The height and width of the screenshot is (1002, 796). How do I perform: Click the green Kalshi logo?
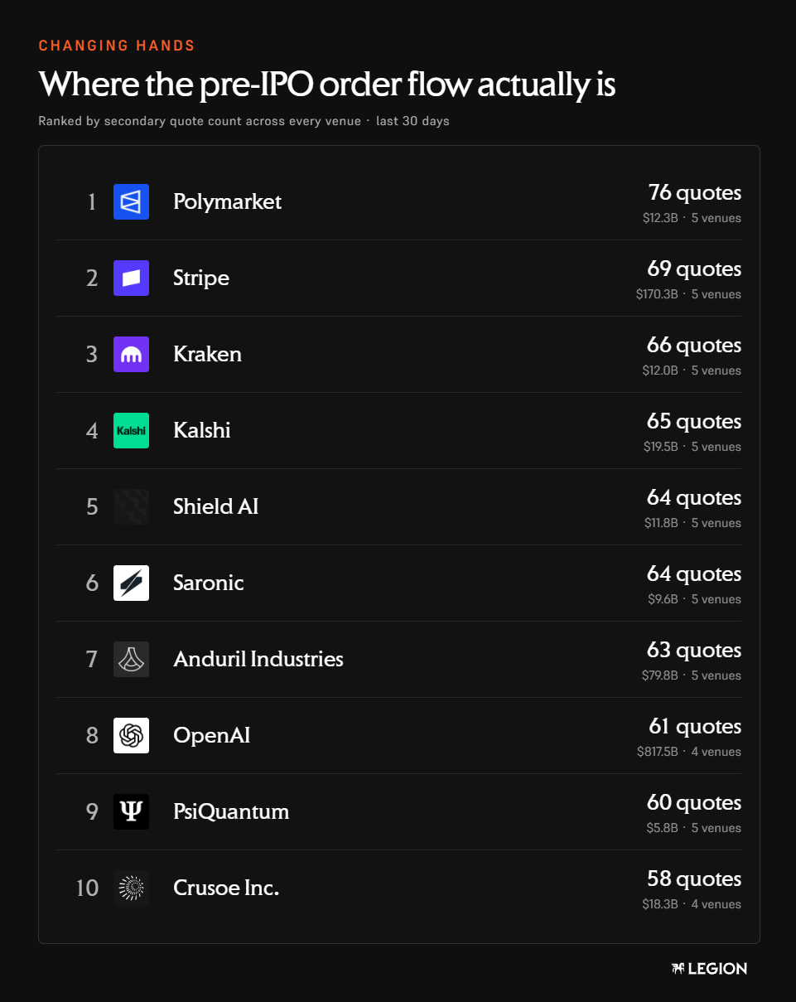click(x=131, y=430)
